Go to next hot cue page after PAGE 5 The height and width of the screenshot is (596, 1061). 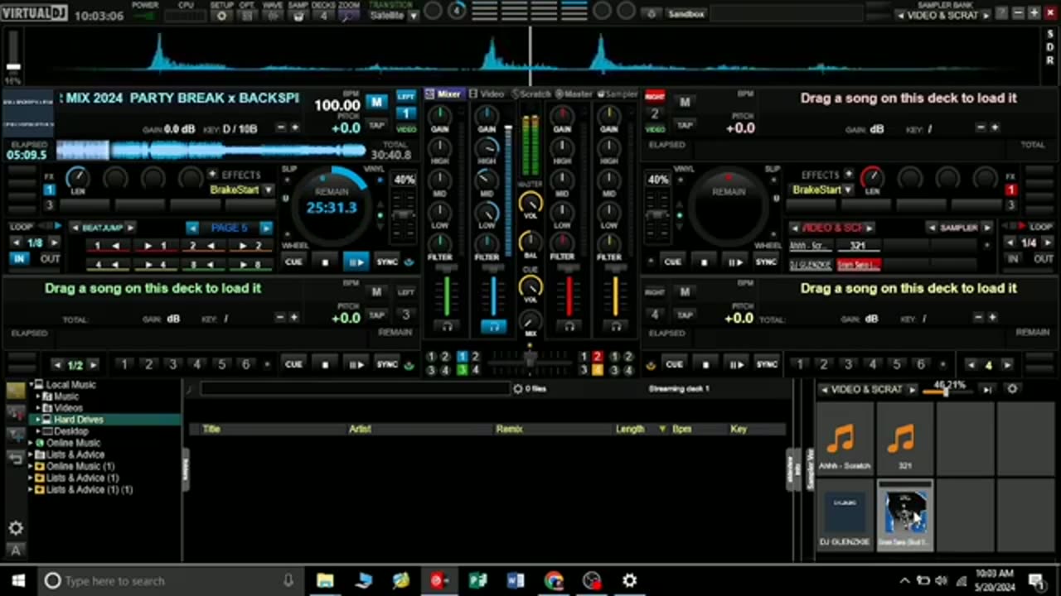point(265,228)
